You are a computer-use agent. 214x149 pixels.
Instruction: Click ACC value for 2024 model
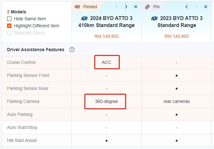(x=106, y=62)
